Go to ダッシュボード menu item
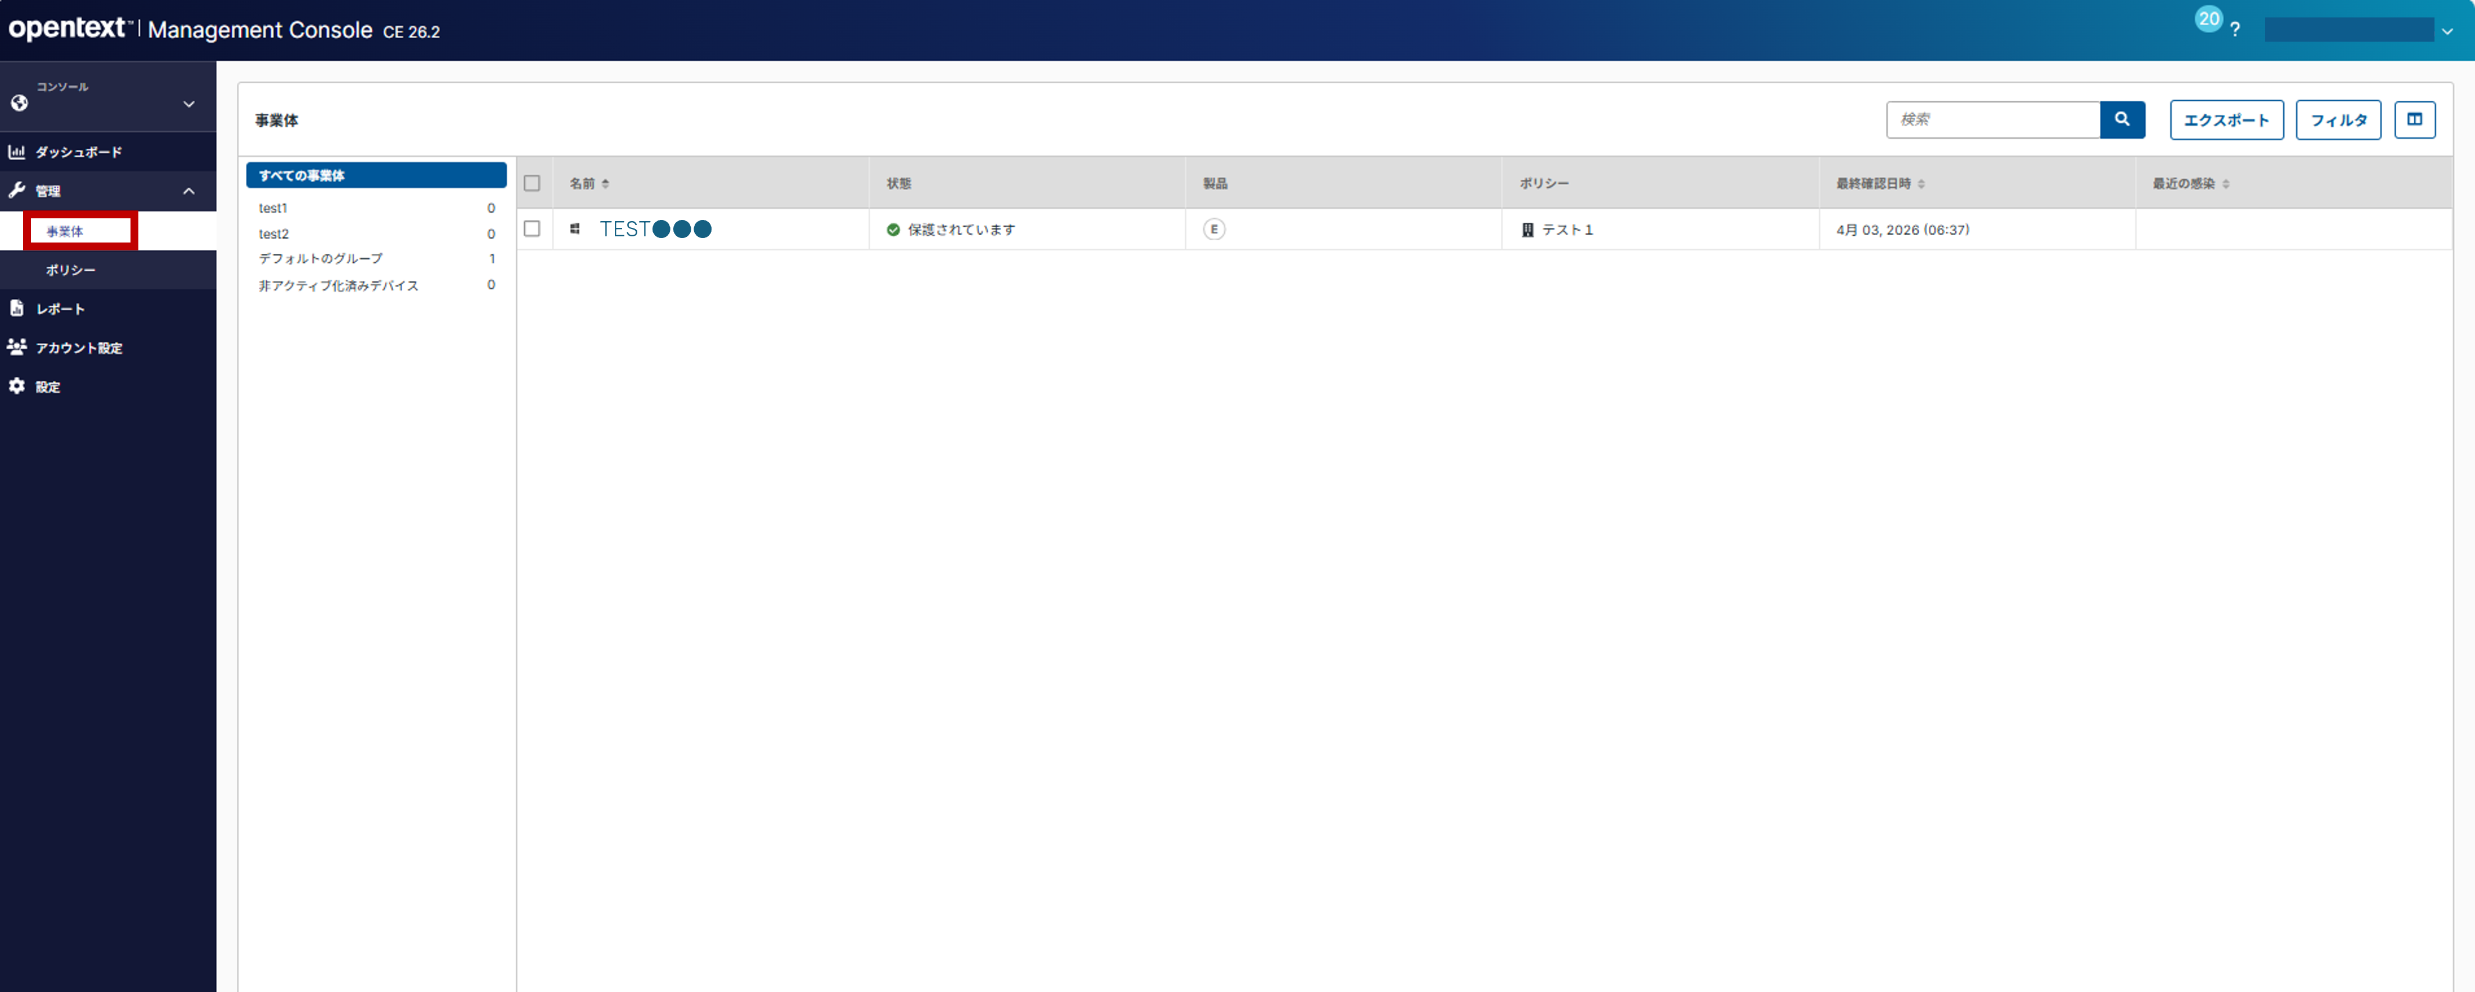Image resolution: width=2475 pixels, height=992 pixels. [79, 152]
